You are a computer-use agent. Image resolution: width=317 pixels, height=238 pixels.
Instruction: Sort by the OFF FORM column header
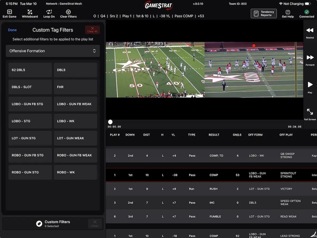[x=255, y=135]
